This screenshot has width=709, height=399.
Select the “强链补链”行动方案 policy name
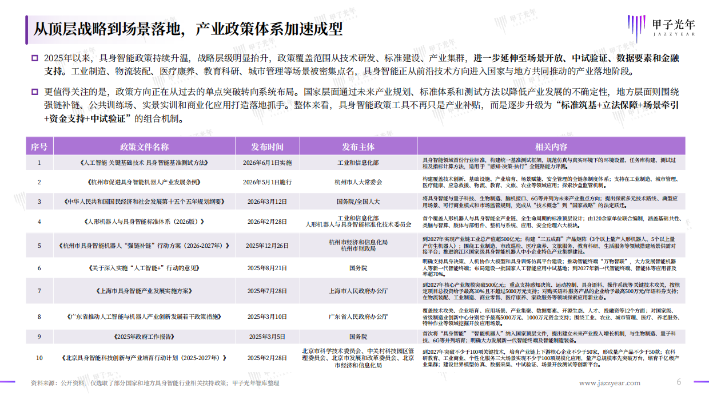point(145,246)
